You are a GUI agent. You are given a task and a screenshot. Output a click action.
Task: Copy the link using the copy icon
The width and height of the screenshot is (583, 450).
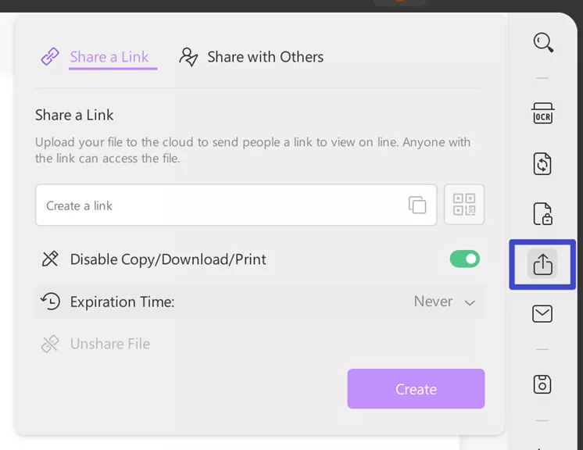417,205
